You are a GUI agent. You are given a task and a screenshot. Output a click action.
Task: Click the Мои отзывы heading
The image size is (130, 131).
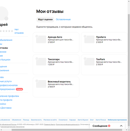(50, 12)
